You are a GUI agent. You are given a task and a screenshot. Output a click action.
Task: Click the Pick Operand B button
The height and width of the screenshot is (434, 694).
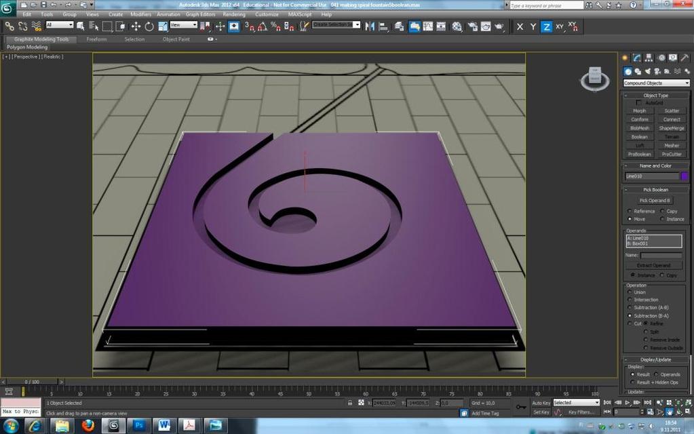click(x=655, y=201)
